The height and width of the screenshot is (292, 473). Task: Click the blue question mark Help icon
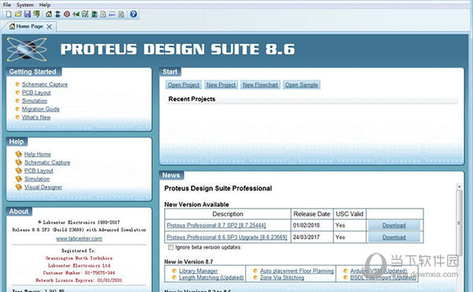click(x=133, y=14)
